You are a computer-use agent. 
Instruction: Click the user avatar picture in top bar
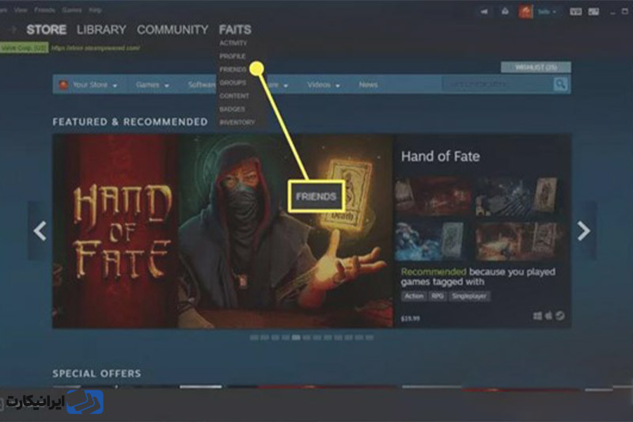(525, 11)
